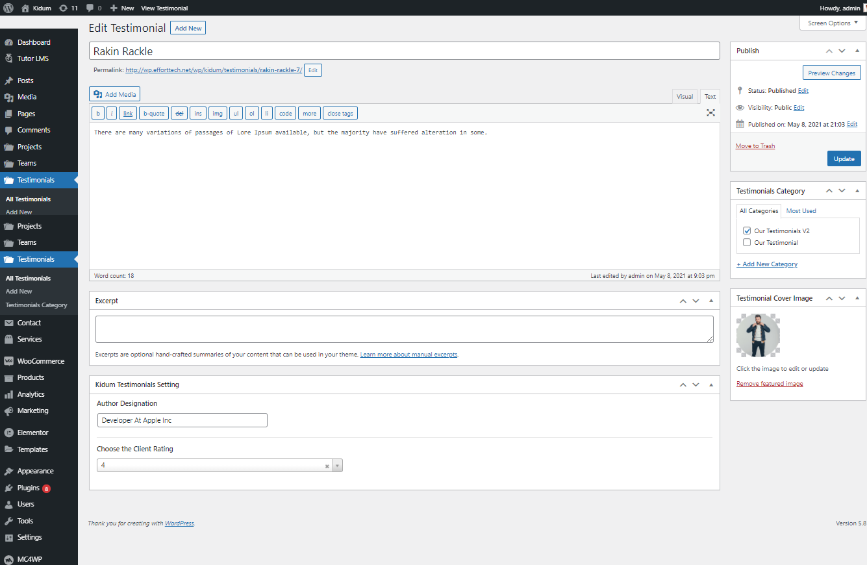
Task: Uncheck Our Testimonials V2 category
Action: (747, 231)
